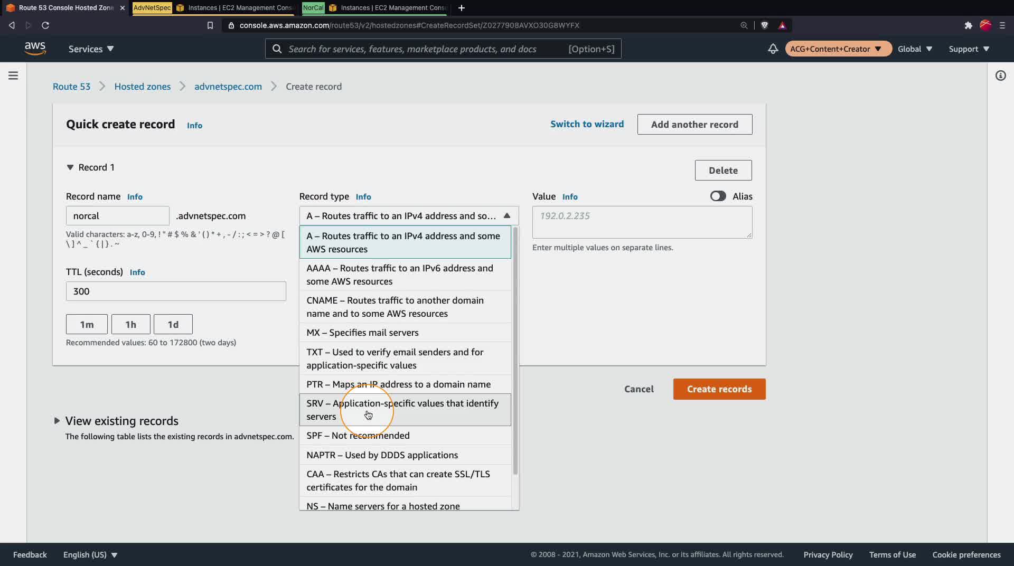Click the browser back arrow

pyautogui.click(x=12, y=25)
